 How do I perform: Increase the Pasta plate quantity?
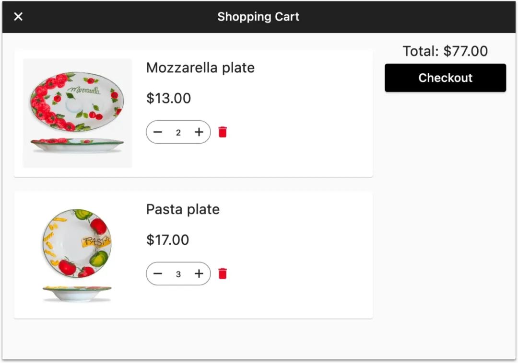(199, 274)
